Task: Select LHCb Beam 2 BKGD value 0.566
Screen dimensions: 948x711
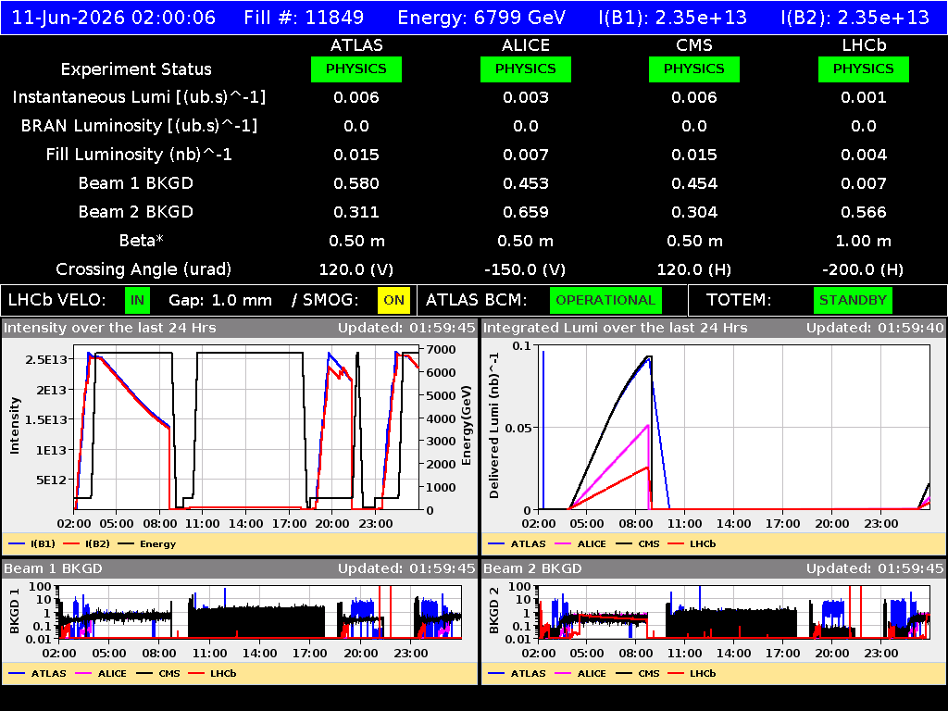Action: pos(864,212)
